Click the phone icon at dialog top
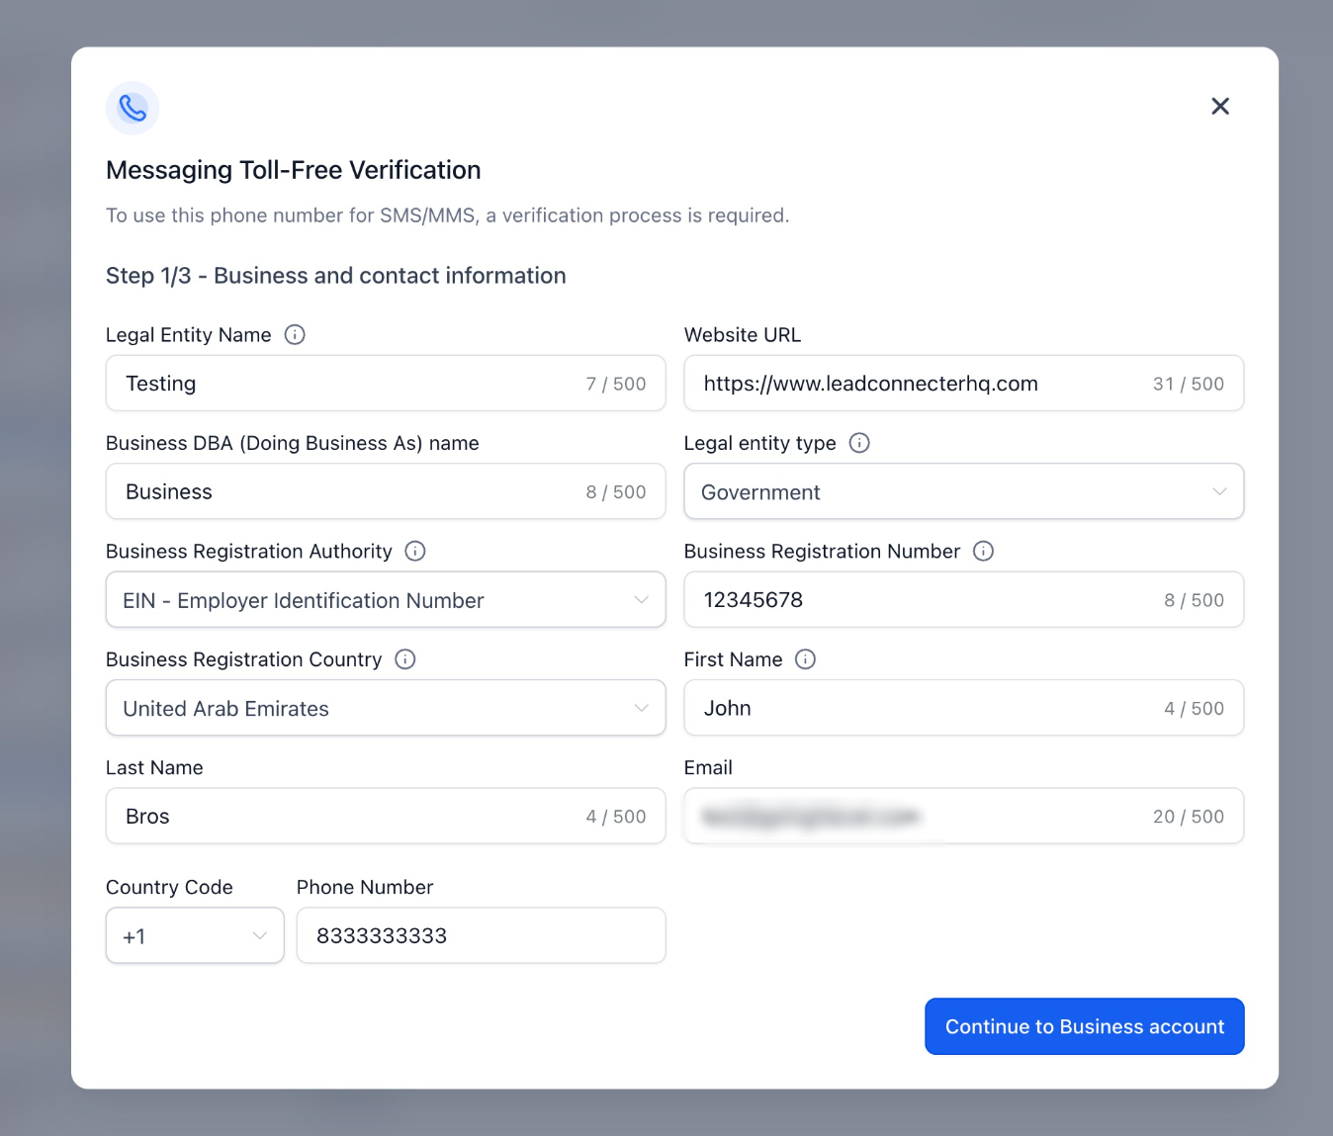 click(133, 108)
